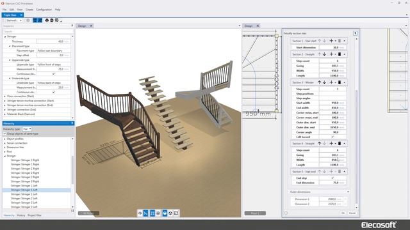The width and height of the screenshot is (410, 230).
Task: Click OK in Modify section stair dialog
Action: 343,213
